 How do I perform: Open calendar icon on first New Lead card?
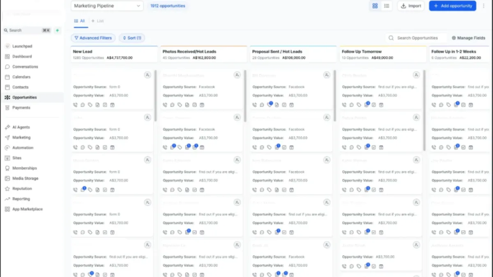click(x=112, y=105)
